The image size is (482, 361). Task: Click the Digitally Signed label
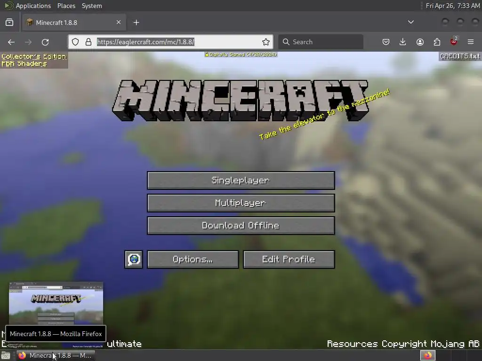point(241,55)
